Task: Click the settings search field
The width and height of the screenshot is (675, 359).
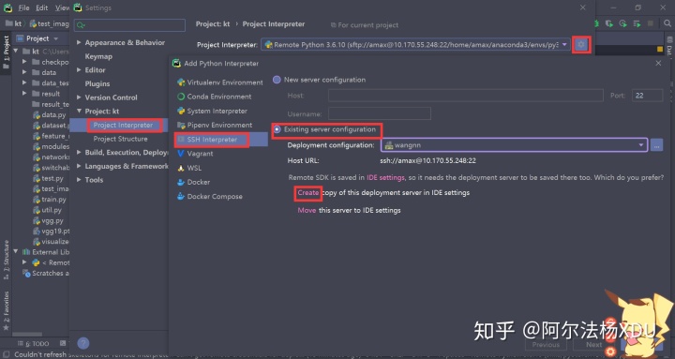Action: point(129,25)
